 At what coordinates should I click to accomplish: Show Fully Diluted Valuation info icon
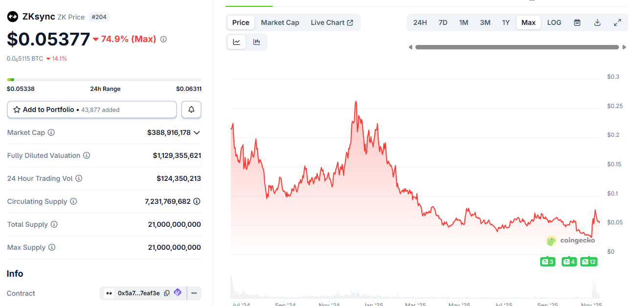pos(87,155)
